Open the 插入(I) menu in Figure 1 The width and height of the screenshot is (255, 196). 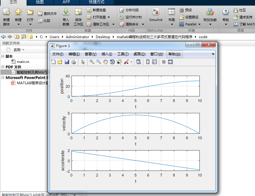point(107,54)
